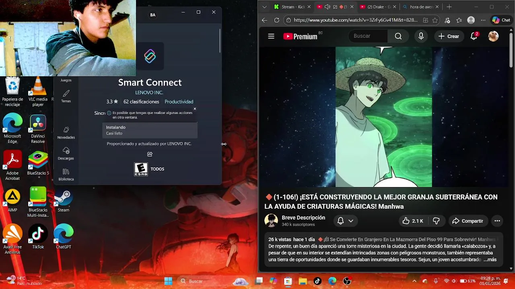This screenshot has width=515, height=289.
Task: Click the share icon under Smart Connect
Action: click(x=150, y=154)
